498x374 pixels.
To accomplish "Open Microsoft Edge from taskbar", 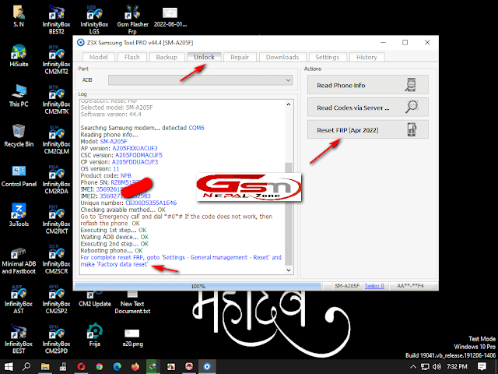I will pyautogui.click(x=117, y=367).
